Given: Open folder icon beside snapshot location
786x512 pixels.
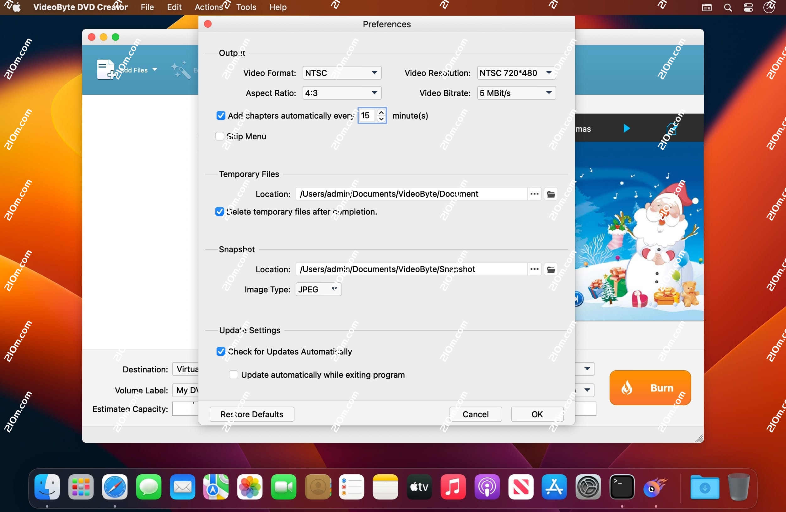Looking at the screenshot, I should 551,269.
